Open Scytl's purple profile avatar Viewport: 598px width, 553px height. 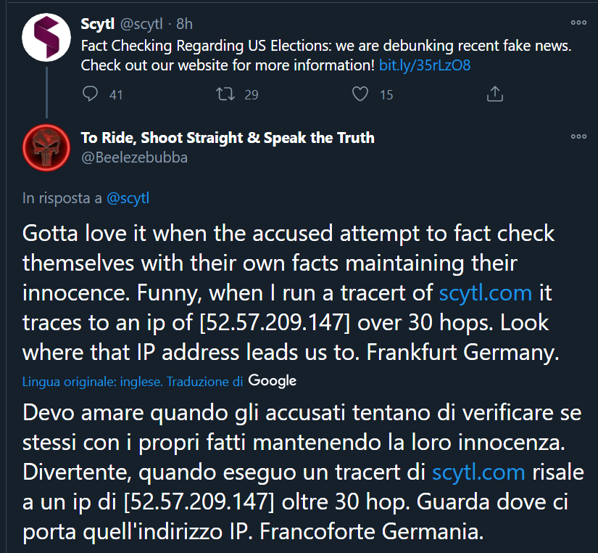tap(46, 37)
